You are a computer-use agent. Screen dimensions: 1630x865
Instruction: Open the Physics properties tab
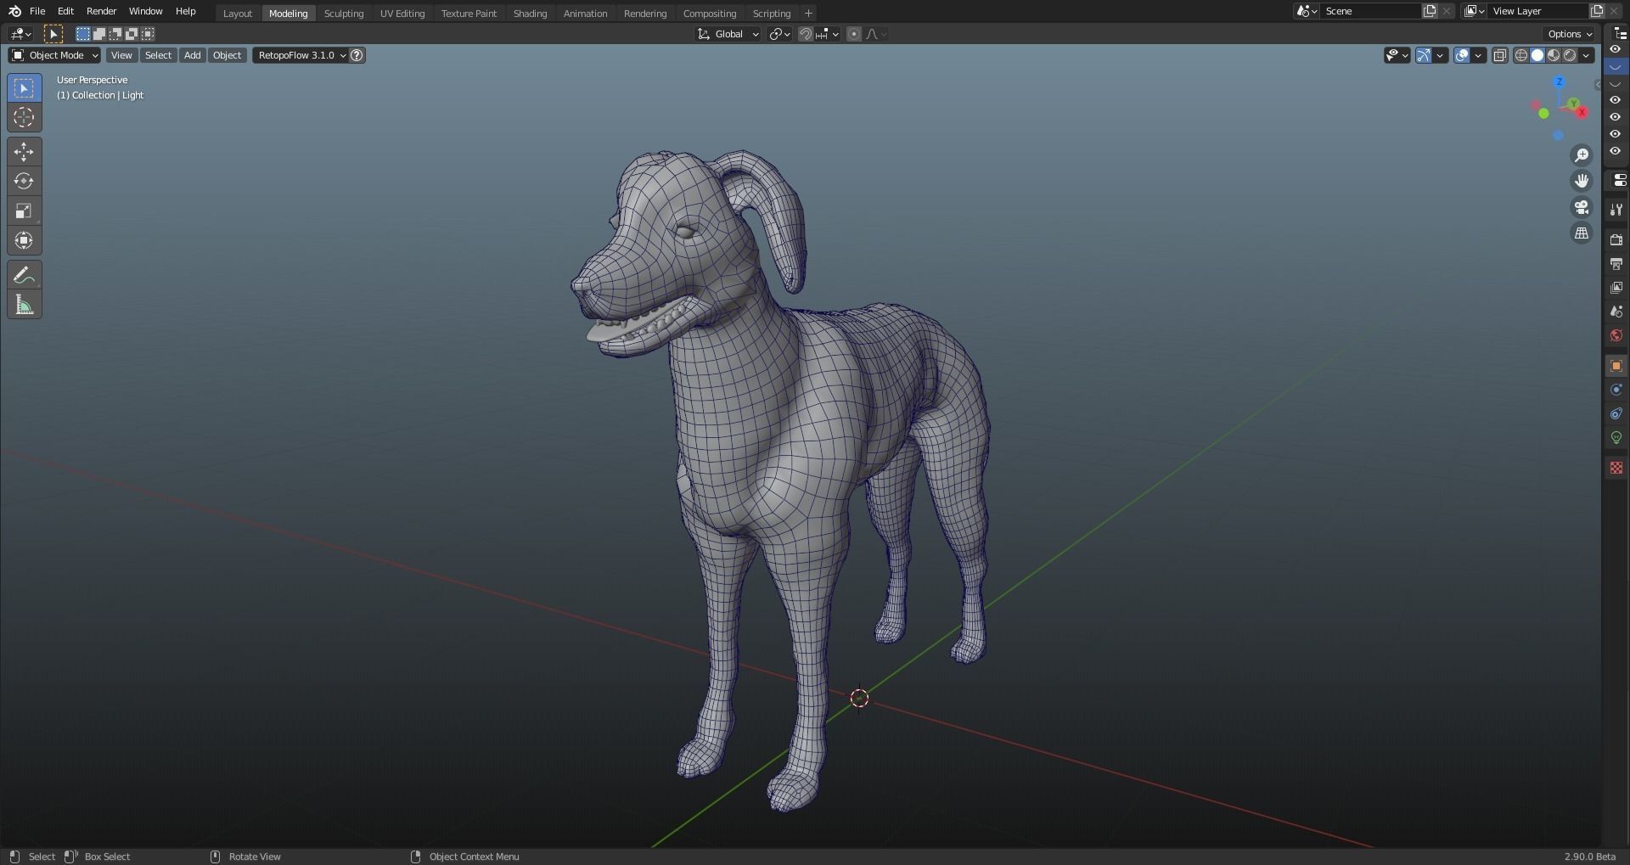point(1616,390)
